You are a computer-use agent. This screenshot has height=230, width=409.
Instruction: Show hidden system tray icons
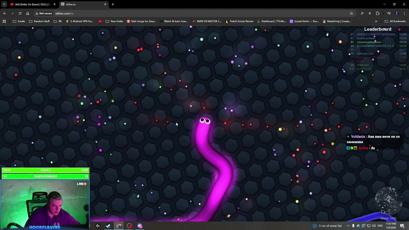[x=348, y=226]
